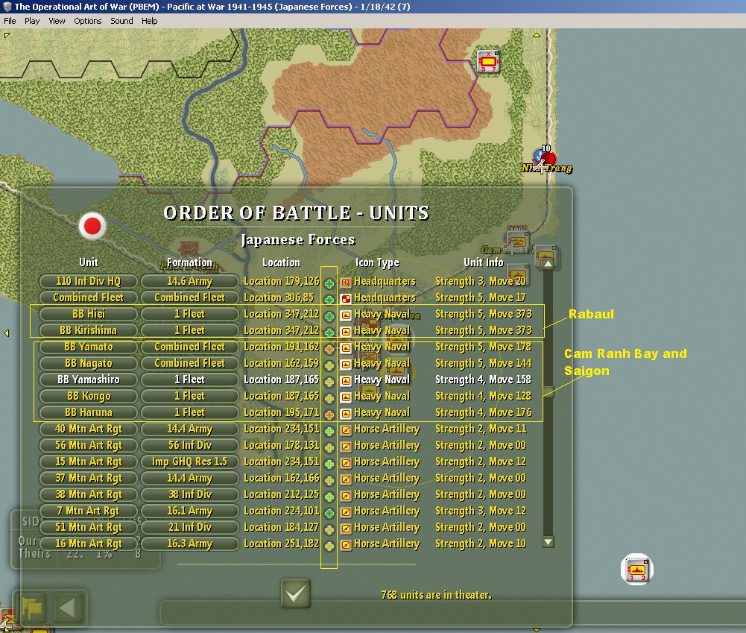Select the BB Kongo unit button

89,396
